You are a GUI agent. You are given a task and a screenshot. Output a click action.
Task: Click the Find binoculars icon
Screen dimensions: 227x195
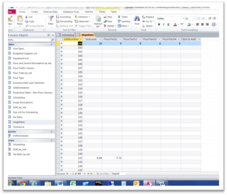point(137,19)
